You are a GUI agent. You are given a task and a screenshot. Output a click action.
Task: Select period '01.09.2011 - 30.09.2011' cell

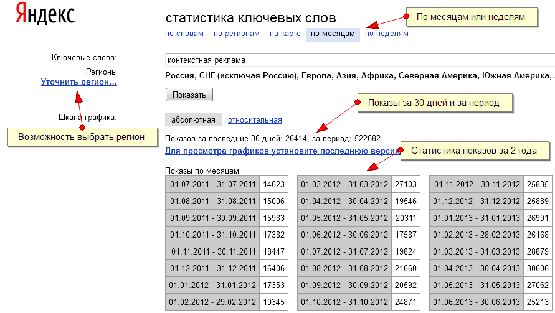point(213,218)
